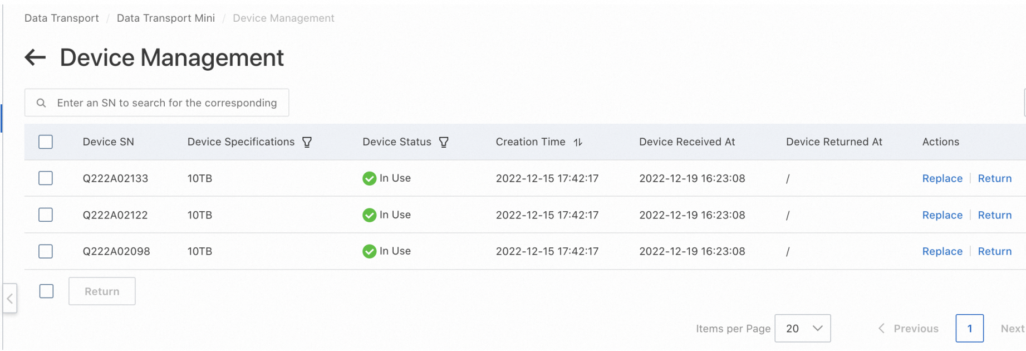Click the SN search input field
Image resolution: width=1026 pixels, height=351 pixels.
tap(167, 103)
